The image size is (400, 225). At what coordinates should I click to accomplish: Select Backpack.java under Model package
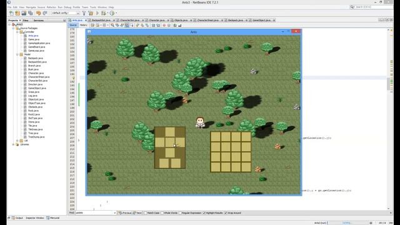(35, 58)
